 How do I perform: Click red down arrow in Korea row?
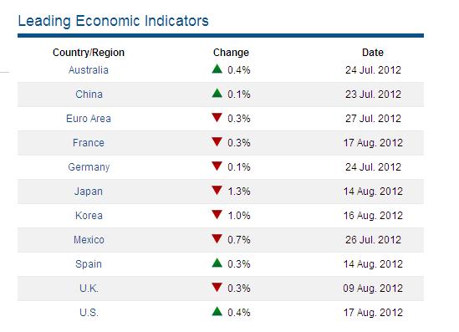click(217, 215)
